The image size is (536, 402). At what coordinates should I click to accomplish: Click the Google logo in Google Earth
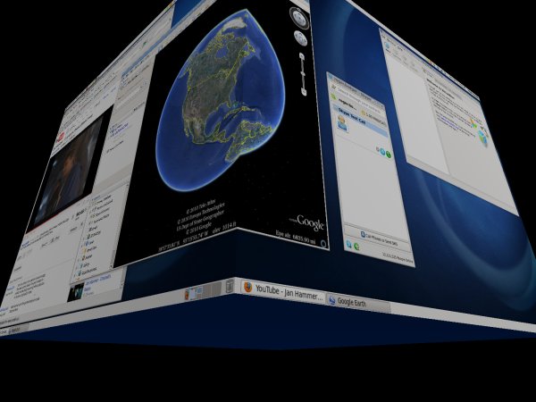tap(309, 222)
